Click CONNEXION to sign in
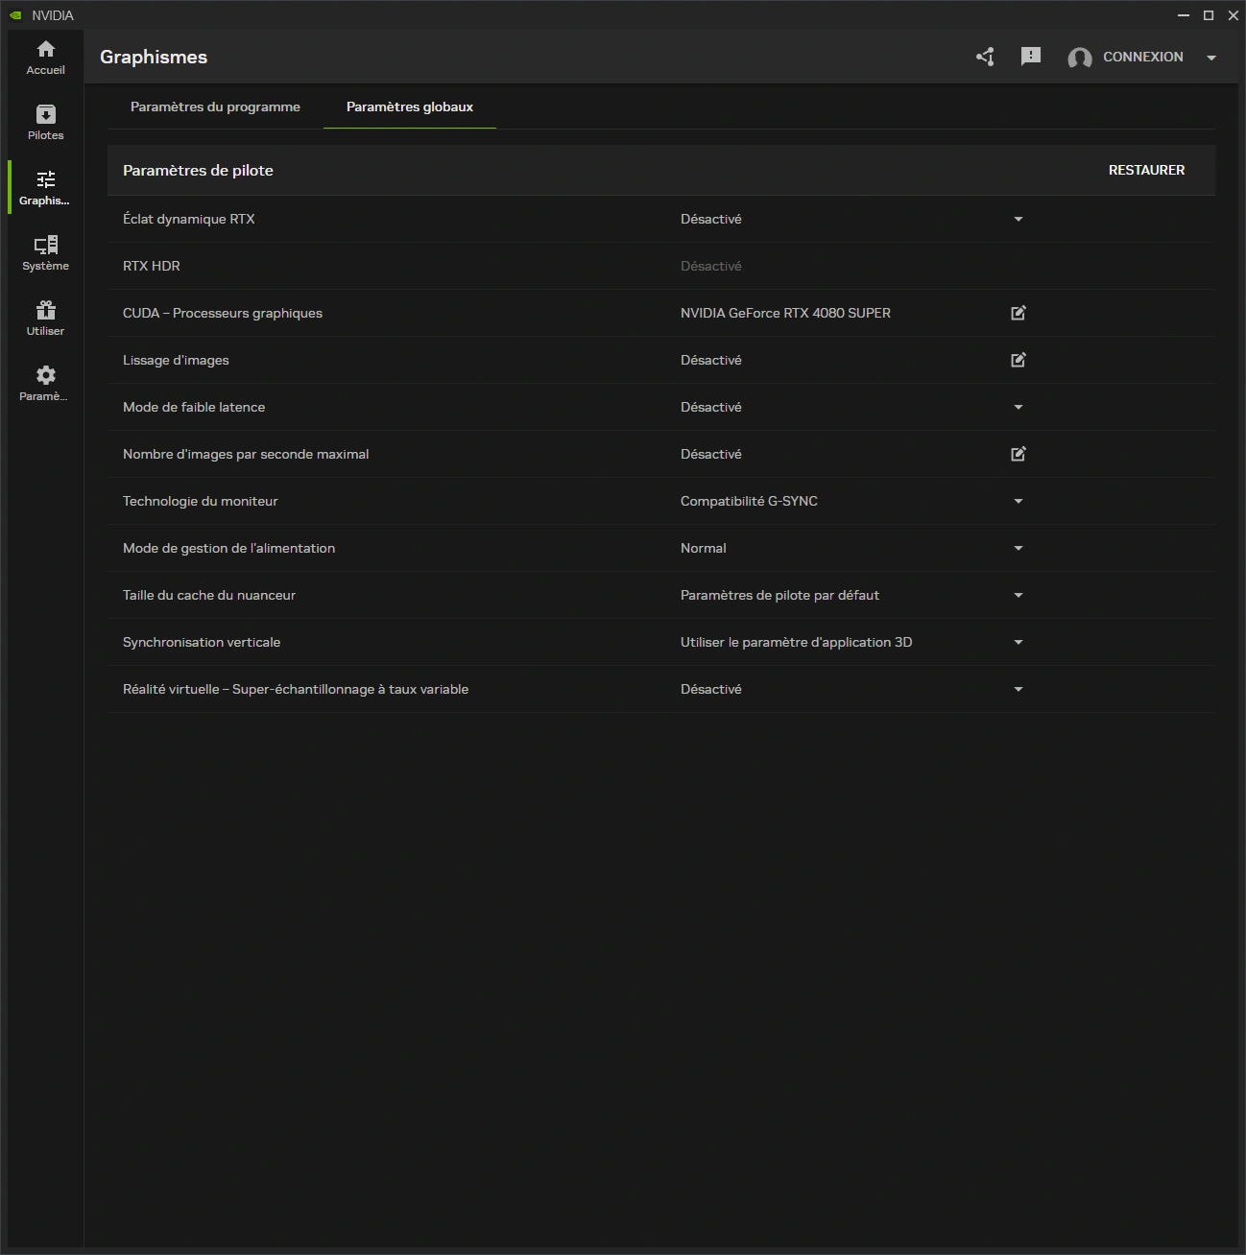The width and height of the screenshot is (1246, 1255). tap(1142, 57)
